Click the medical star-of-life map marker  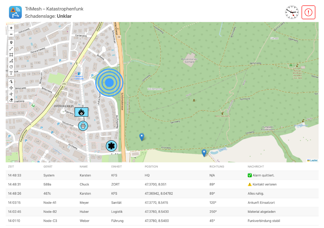pyautogui.click(x=111, y=146)
